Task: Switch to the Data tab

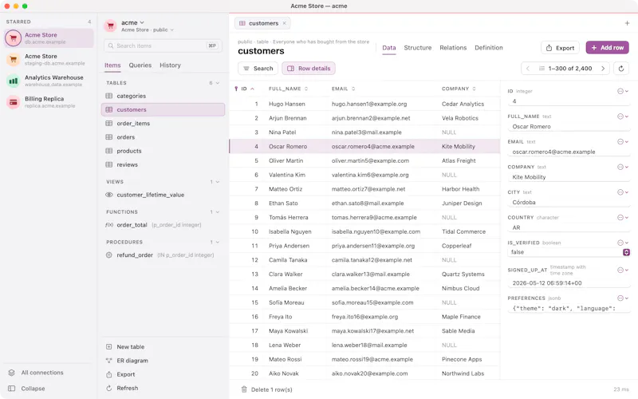Action: point(389,48)
